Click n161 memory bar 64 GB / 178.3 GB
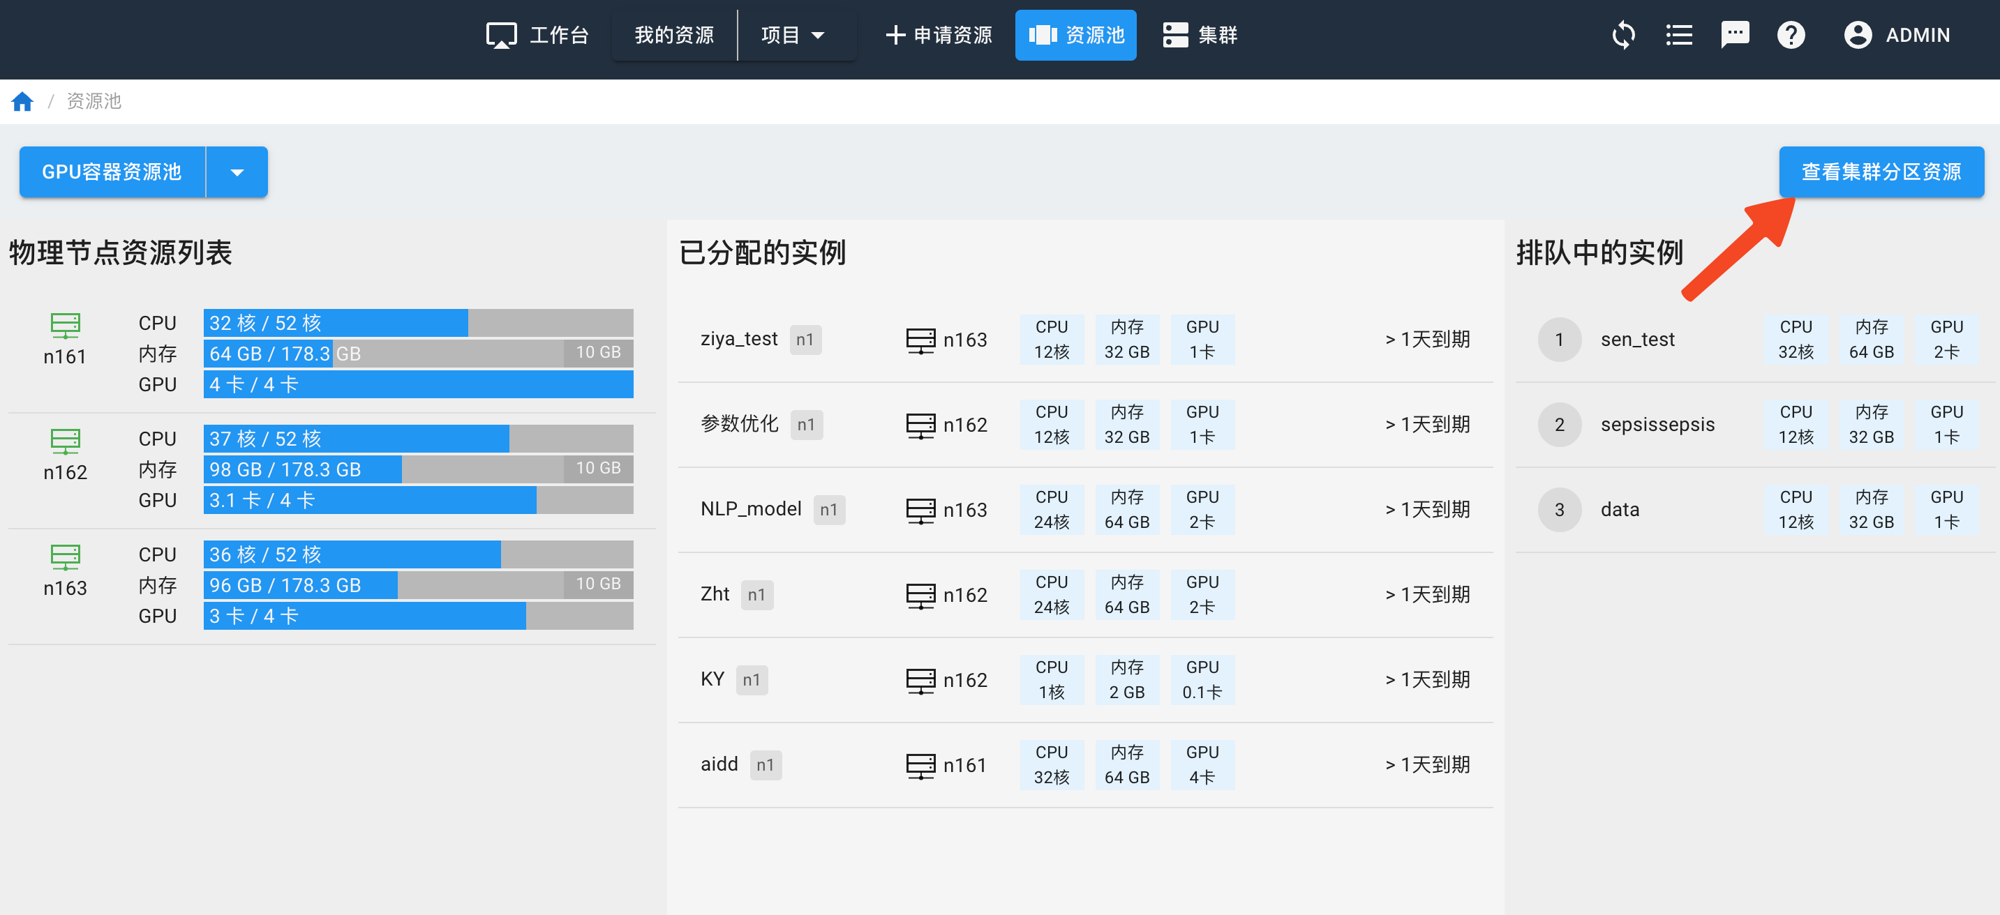Viewport: 2000px width, 915px height. [x=418, y=354]
